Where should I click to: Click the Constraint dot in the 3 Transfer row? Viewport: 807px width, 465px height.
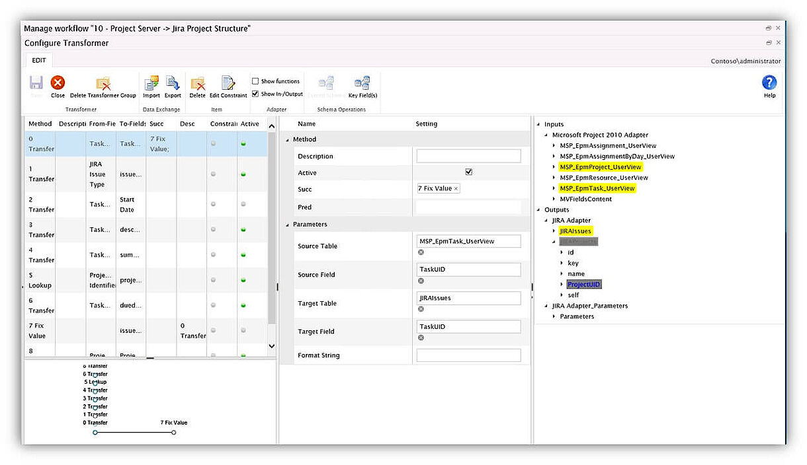[213, 229]
